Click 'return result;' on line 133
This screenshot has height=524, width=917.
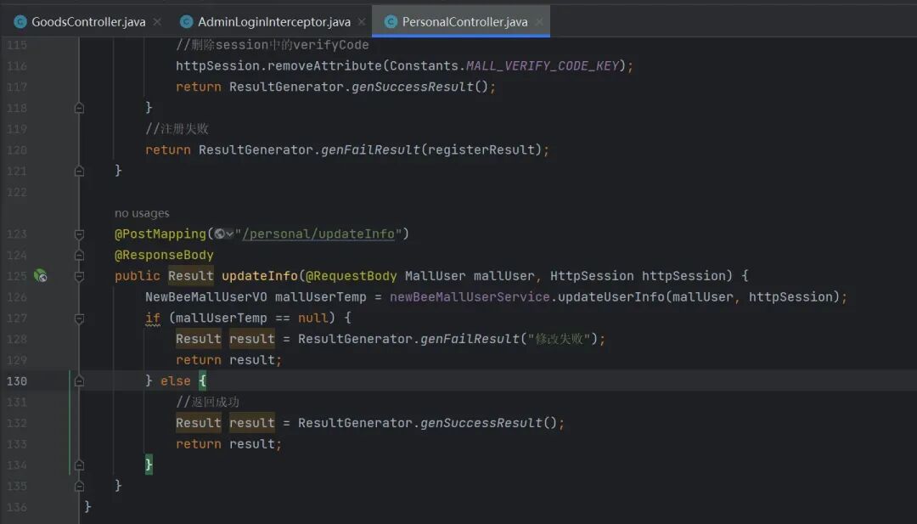point(228,444)
